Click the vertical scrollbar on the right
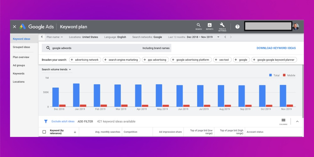This screenshot has width=314, height=157. click(303, 91)
